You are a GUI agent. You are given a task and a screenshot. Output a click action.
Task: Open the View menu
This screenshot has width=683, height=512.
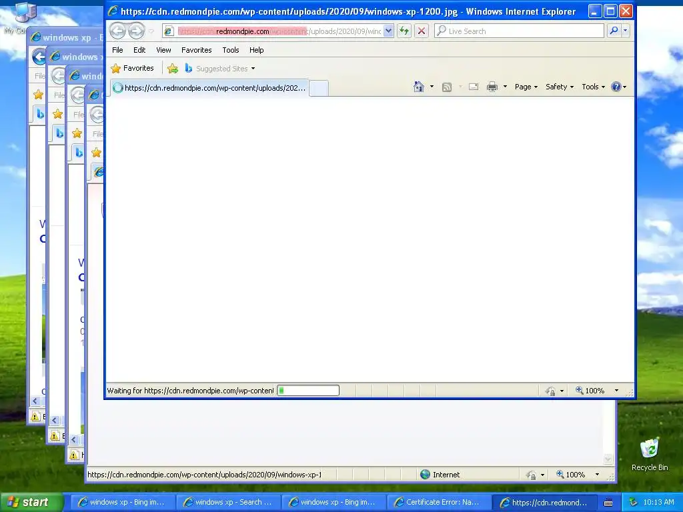[163, 50]
